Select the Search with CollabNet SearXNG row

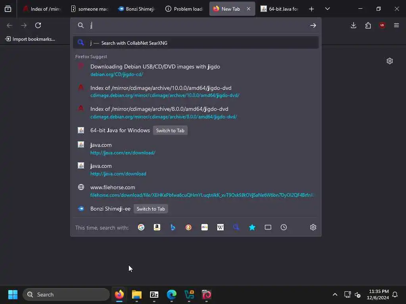[196, 43]
